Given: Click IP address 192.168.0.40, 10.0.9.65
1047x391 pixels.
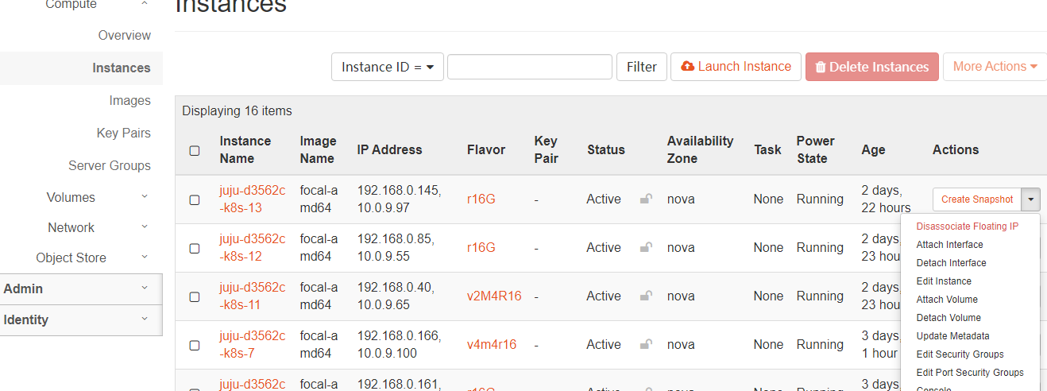Looking at the screenshot, I should (396, 296).
